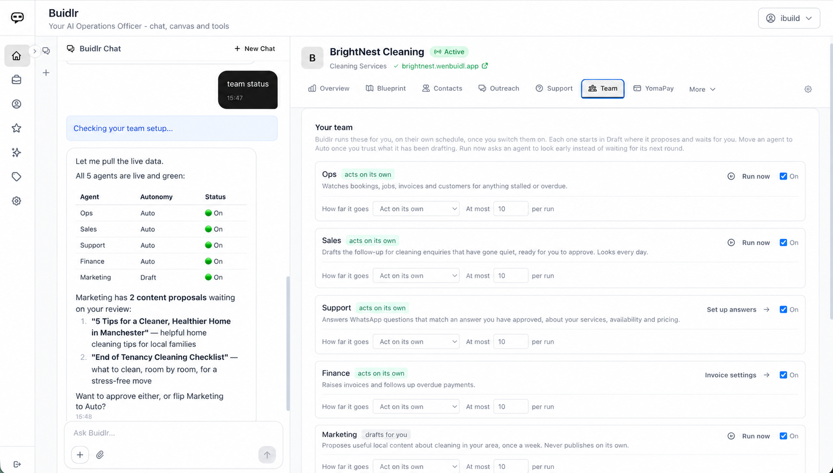Click the plus button in chat input
The height and width of the screenshot is (473, 833).
[x=80, y=454]
